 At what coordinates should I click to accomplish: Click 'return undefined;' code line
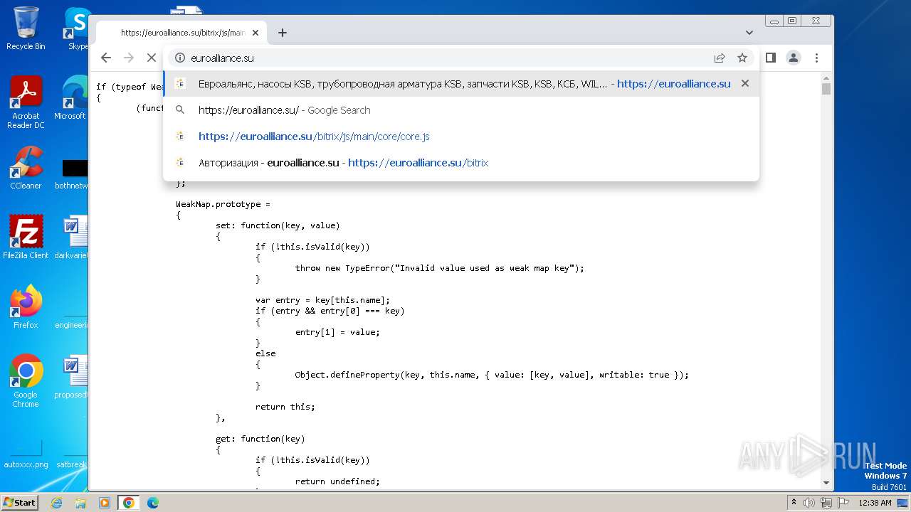pos(337,481)
